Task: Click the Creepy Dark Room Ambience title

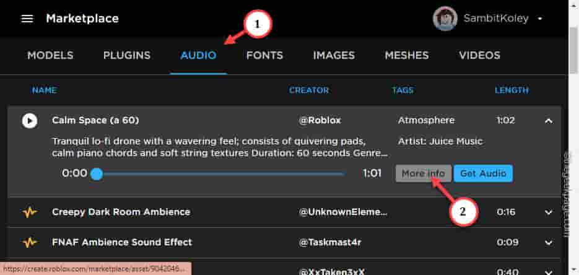Action: 121,212
